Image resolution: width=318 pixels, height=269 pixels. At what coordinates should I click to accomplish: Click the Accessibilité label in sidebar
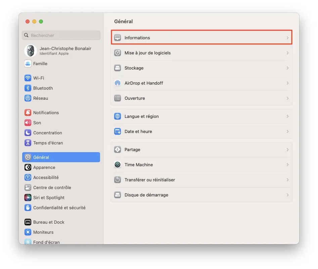tap(46, 178)
